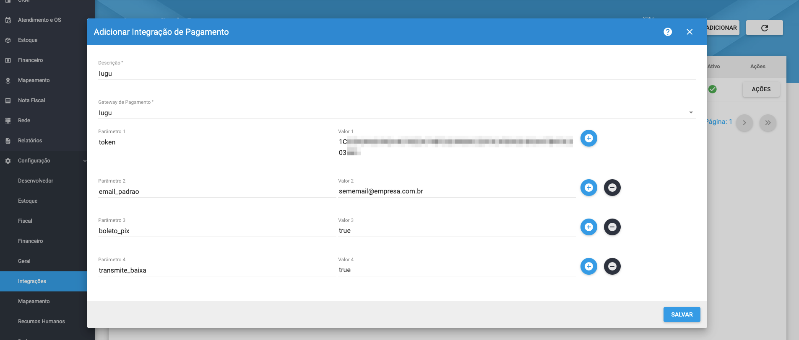Image resolution: width=799 pixels, height=340 pixels.
Task: Click the Financeiro money icon in sidebar
Action: click(x=8, y=60)
